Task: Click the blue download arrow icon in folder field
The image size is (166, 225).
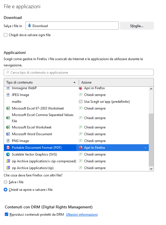Action: [29, 26]
